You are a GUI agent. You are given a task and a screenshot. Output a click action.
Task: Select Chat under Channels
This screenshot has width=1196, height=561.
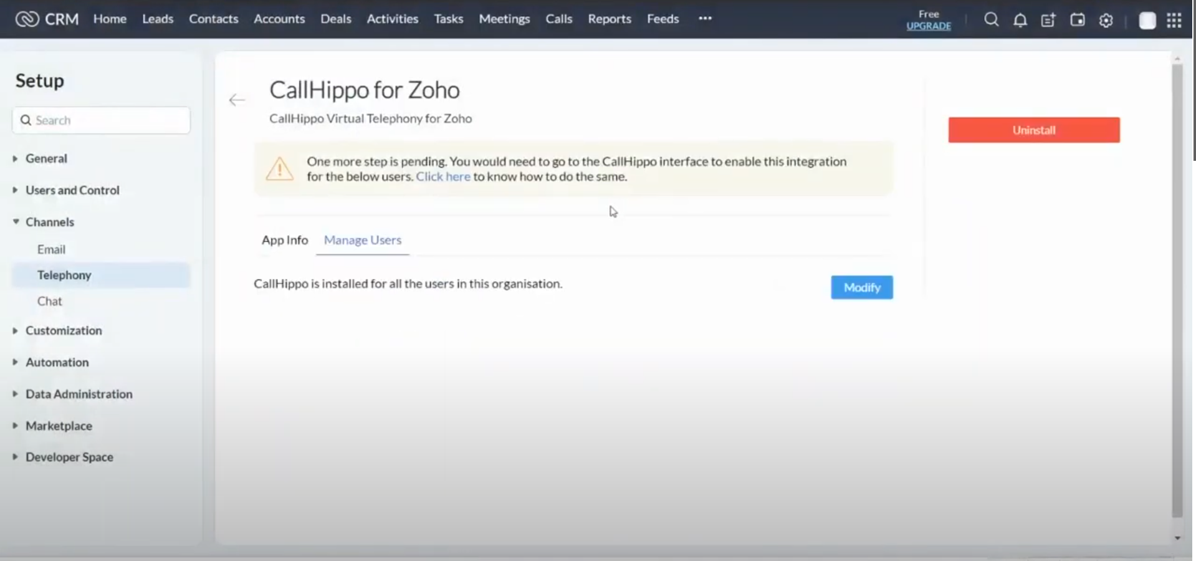[x=50, y=301]
